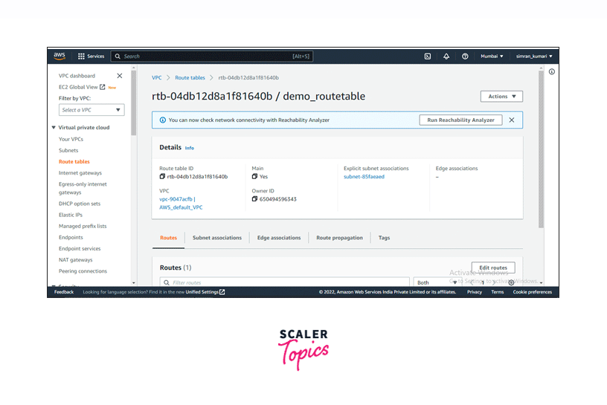Click the Run Reachability Analyzer button
This screenshot has height=405, width=607.
460,120
